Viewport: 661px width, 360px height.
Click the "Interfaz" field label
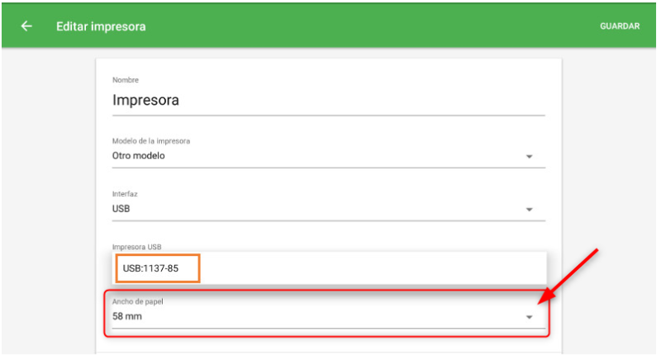(125, 194)
